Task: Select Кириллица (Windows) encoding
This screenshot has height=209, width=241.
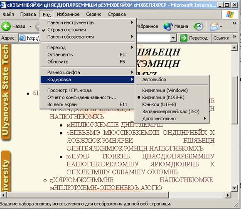Action: (x=172, y=90)
